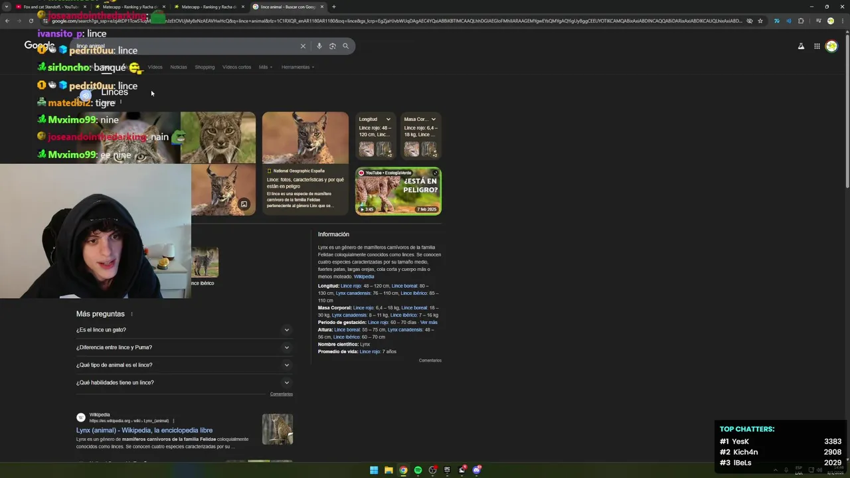
Task: Click the Google logo
Action: [39, 46]
